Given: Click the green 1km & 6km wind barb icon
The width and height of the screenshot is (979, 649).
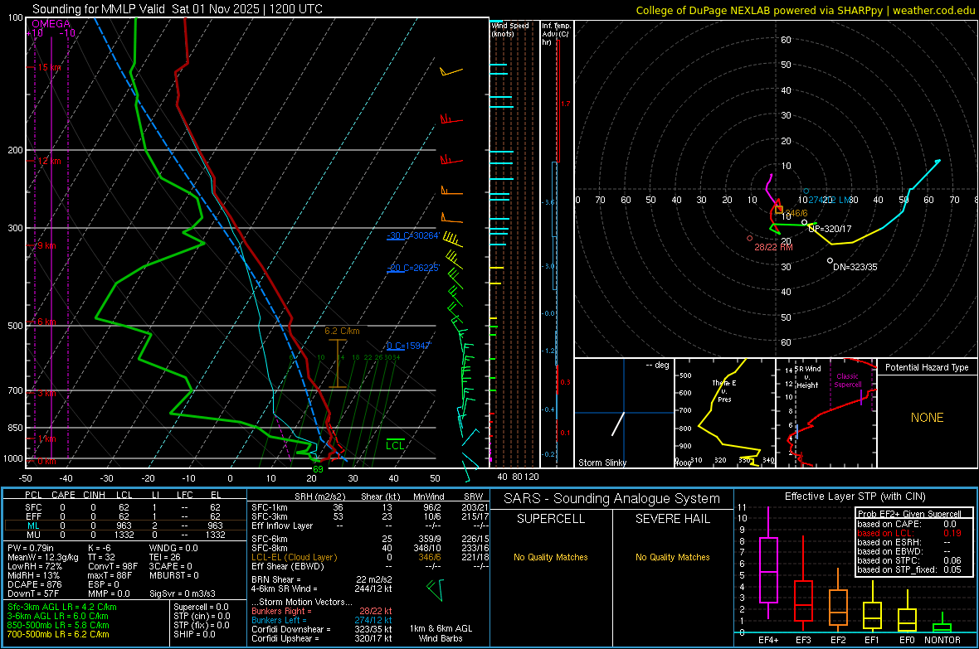Looking at the screenshot, I should coord(436,589).
